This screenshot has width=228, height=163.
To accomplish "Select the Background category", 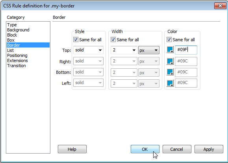I will click(x=18, y=30).
